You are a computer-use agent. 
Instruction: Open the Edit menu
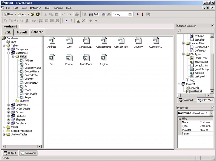[x=16, y=8]
